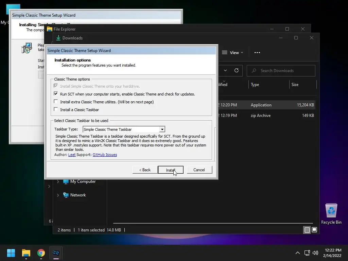Viewport: 348px width, 261px height.
Task: Click the 12:19 PM date cell
Action: click(228, 116)
